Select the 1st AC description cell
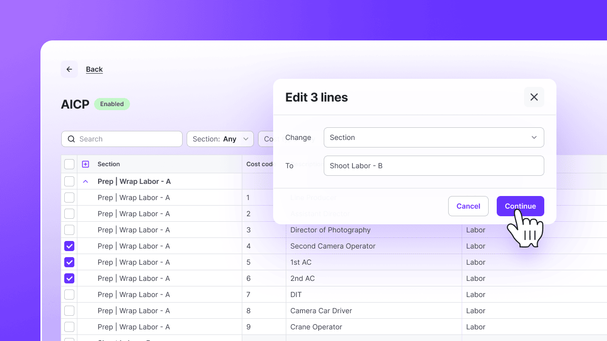 tap(374, 262)
